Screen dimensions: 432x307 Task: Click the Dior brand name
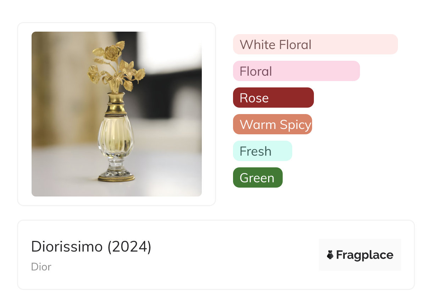coord(41,267)
